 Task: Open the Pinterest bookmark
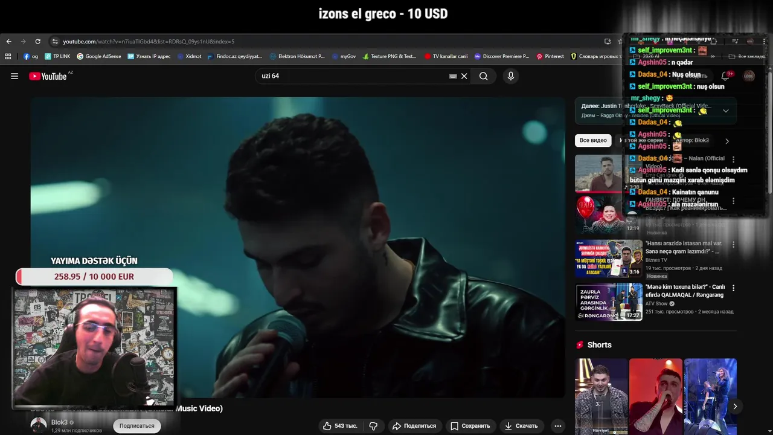click(550, 56)
